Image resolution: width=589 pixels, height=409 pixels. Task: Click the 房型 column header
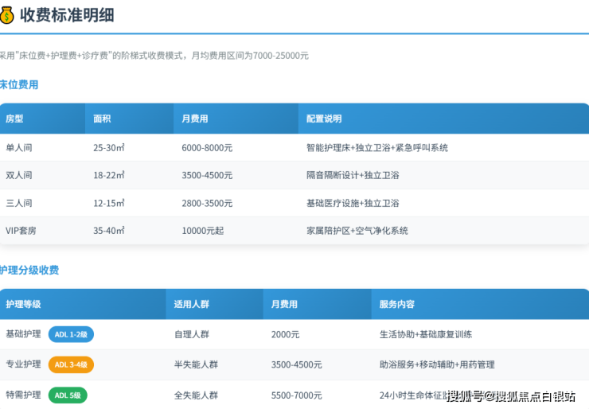14,119
